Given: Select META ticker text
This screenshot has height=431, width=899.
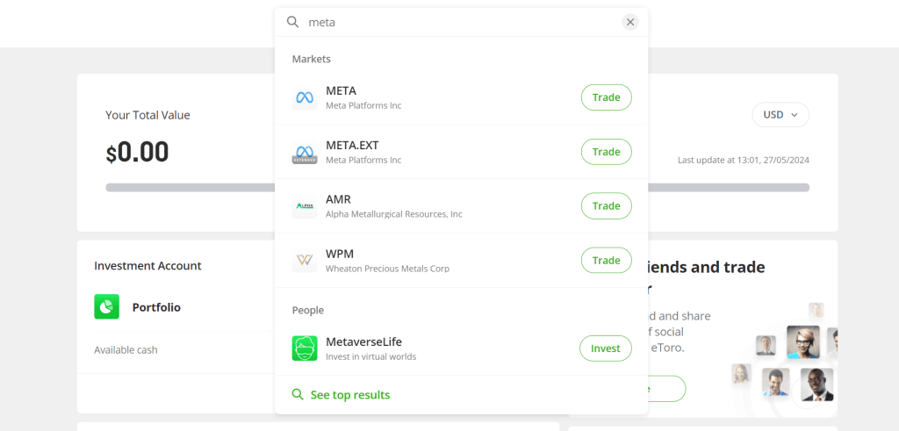Looking at the screenshot, I should click(x=342, y=91).
